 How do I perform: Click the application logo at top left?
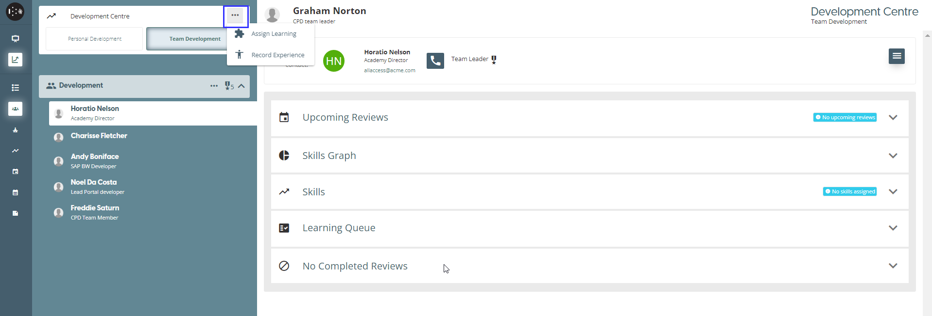click(15, 12)
